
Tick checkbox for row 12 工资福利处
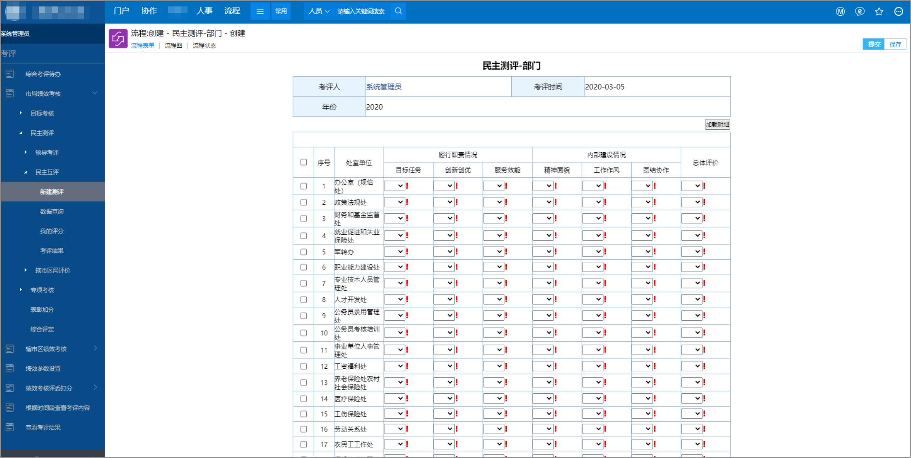tap(304, 366)
